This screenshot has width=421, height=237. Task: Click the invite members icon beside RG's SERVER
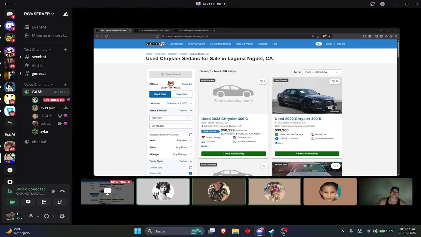pyautogui.click(x=66, y=14)
